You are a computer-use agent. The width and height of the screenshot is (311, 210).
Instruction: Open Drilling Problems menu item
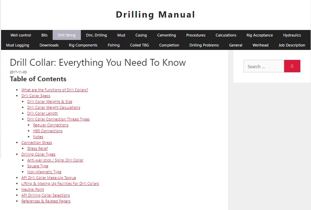pos(204,45)
